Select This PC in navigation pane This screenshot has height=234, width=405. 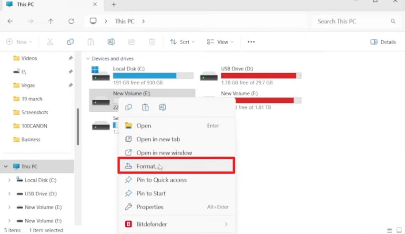(x=38, y=166)
